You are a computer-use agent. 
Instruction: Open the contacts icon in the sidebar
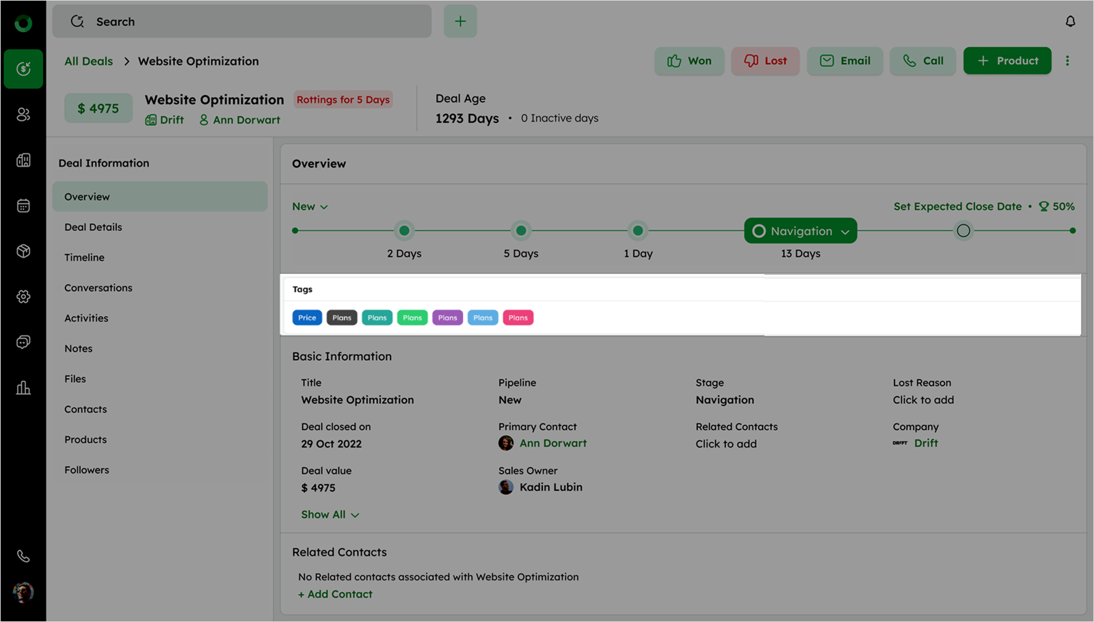coord(23,114)
